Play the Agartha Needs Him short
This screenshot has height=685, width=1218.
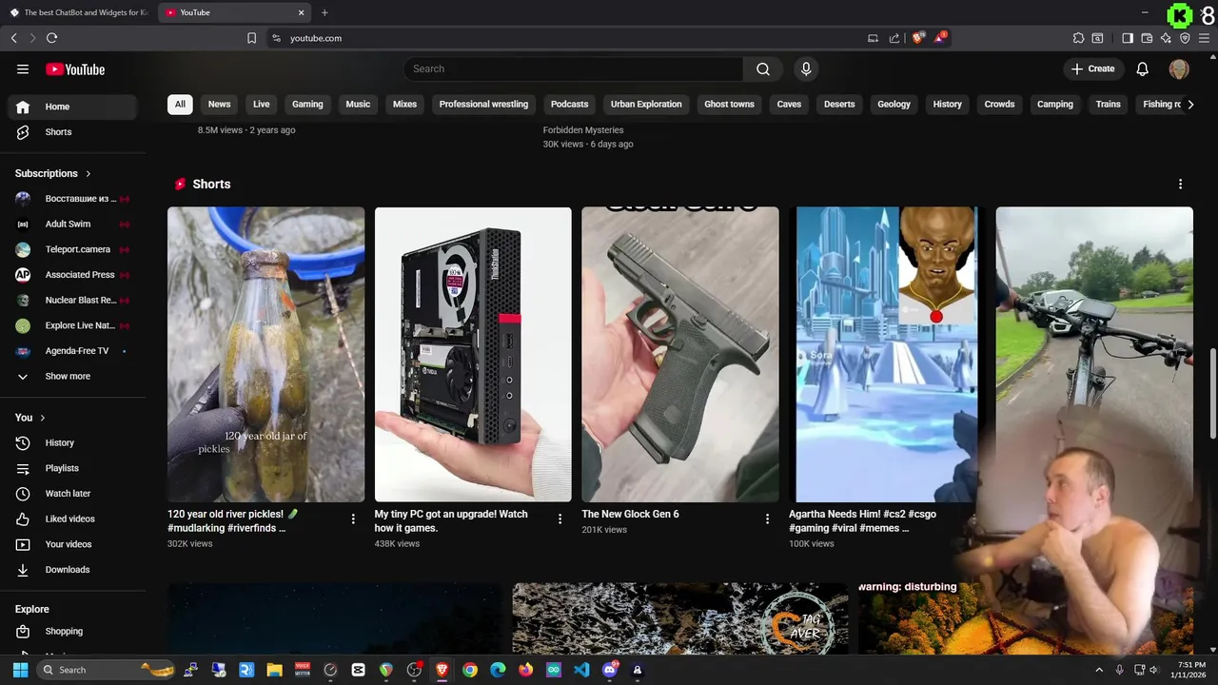(887, 354)
